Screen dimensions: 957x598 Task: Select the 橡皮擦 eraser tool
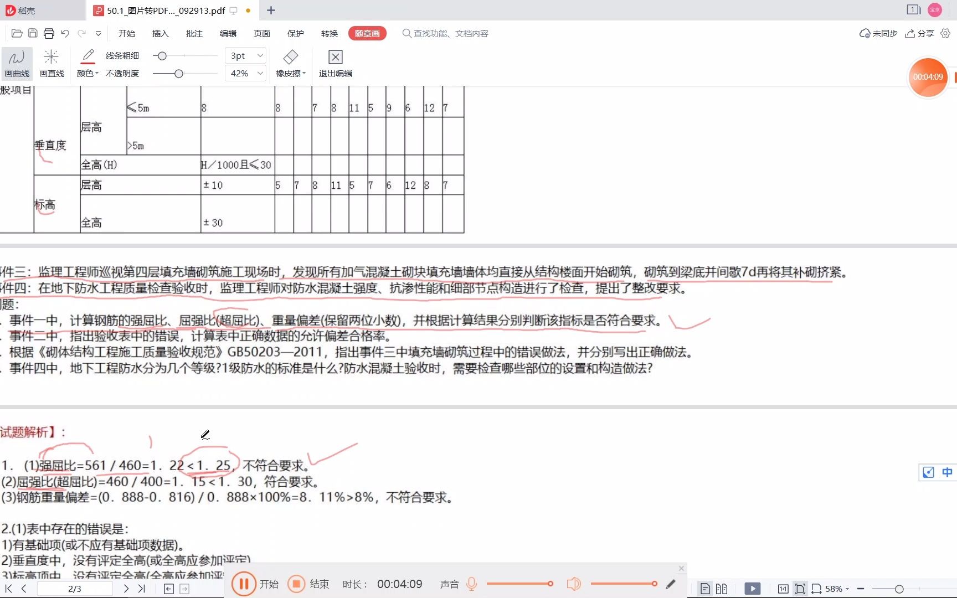[x=290, y=63]
